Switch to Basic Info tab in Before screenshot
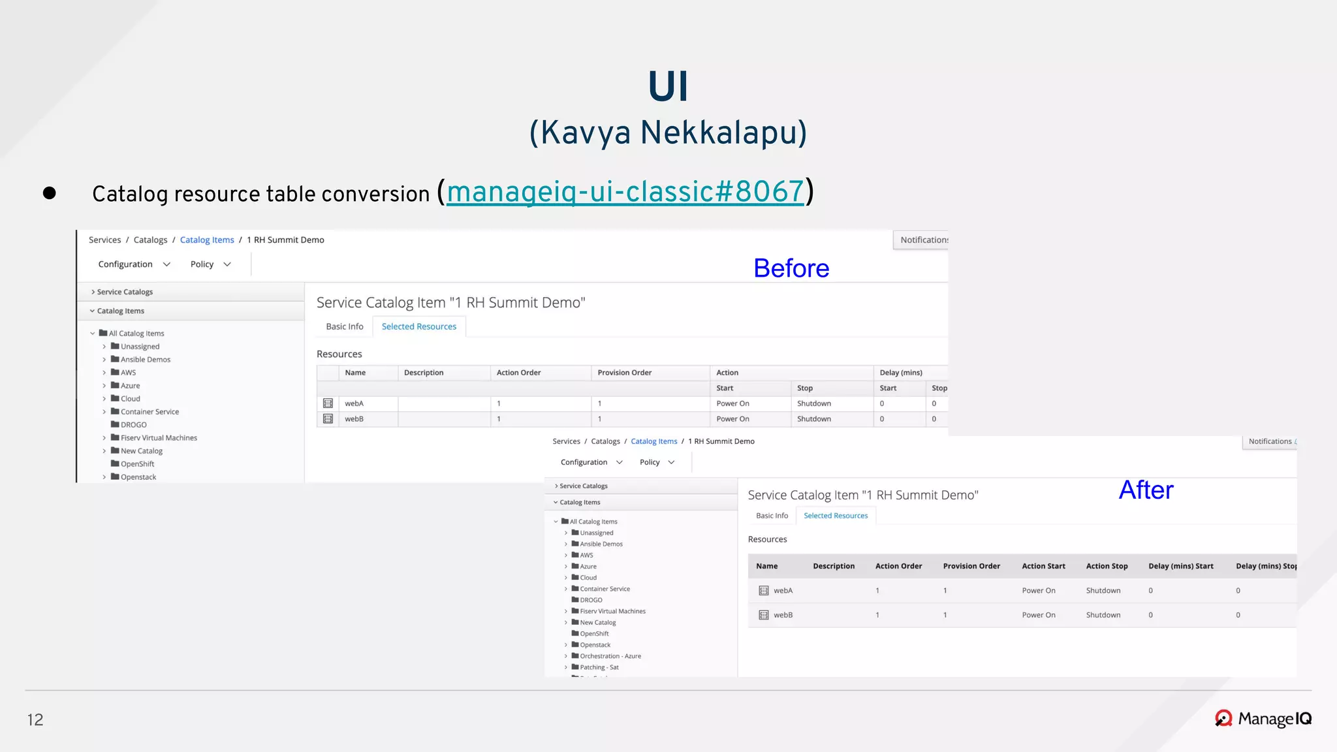 (x=345, y=326)
